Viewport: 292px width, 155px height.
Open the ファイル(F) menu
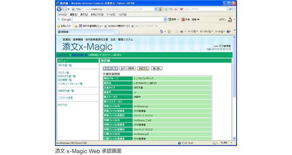[x=62, y=15]
